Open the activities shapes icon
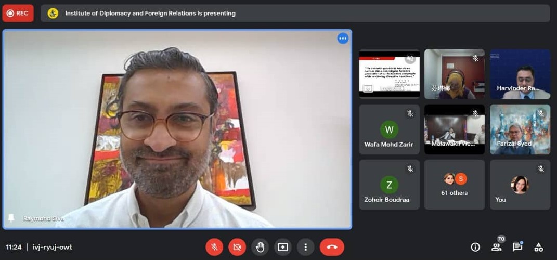 (539, 247)
